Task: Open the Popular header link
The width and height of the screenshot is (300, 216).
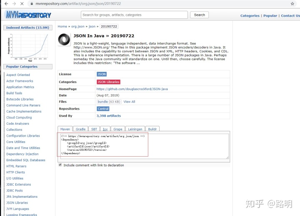Action: click(x=270, y=16)
